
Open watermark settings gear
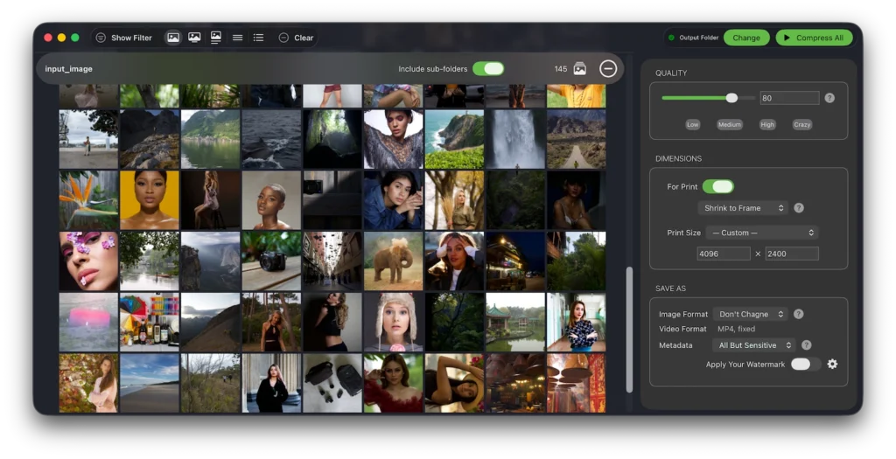pos(833,365)
